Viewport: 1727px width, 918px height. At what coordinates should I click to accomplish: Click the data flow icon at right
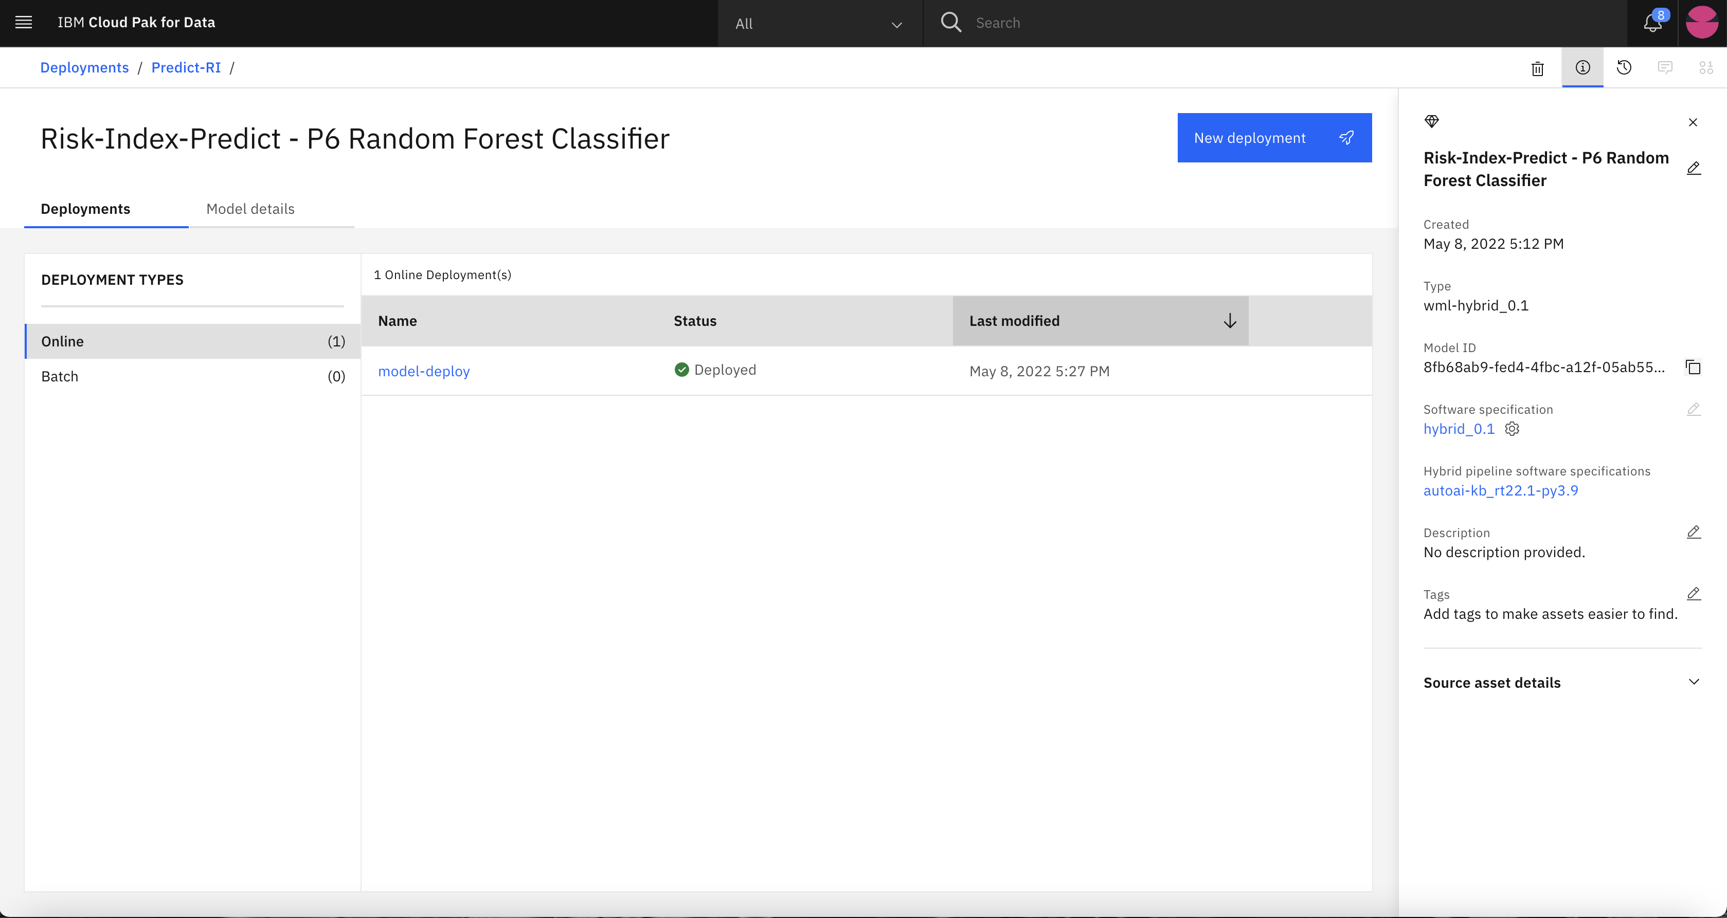pos(1705,67)
